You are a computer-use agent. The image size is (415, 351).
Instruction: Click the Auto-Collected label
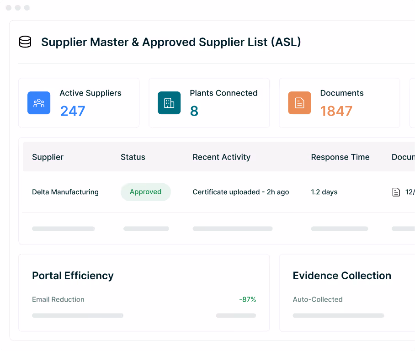coord(318,299)
